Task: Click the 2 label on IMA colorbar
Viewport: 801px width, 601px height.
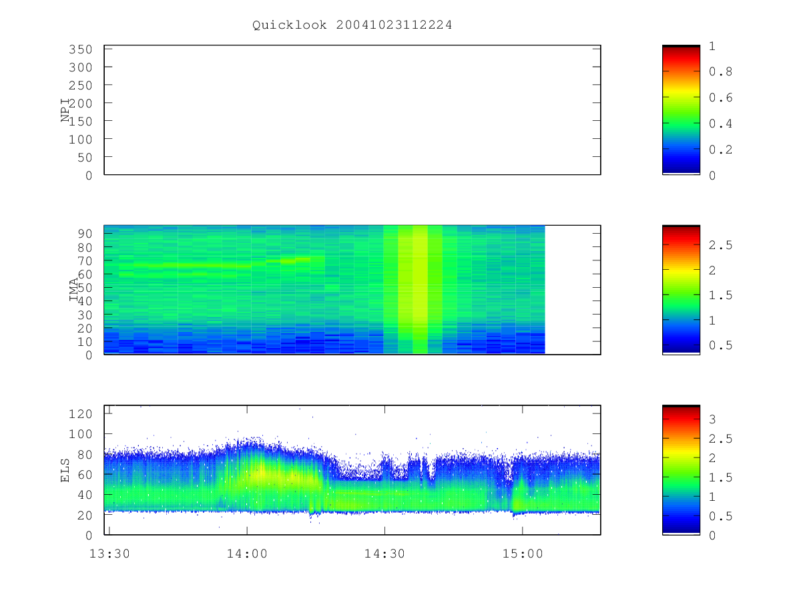Action: point(712,270)
